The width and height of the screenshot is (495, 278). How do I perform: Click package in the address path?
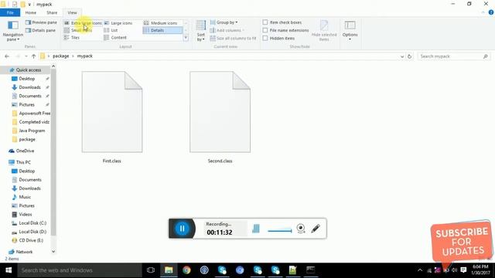click(60, 56)
